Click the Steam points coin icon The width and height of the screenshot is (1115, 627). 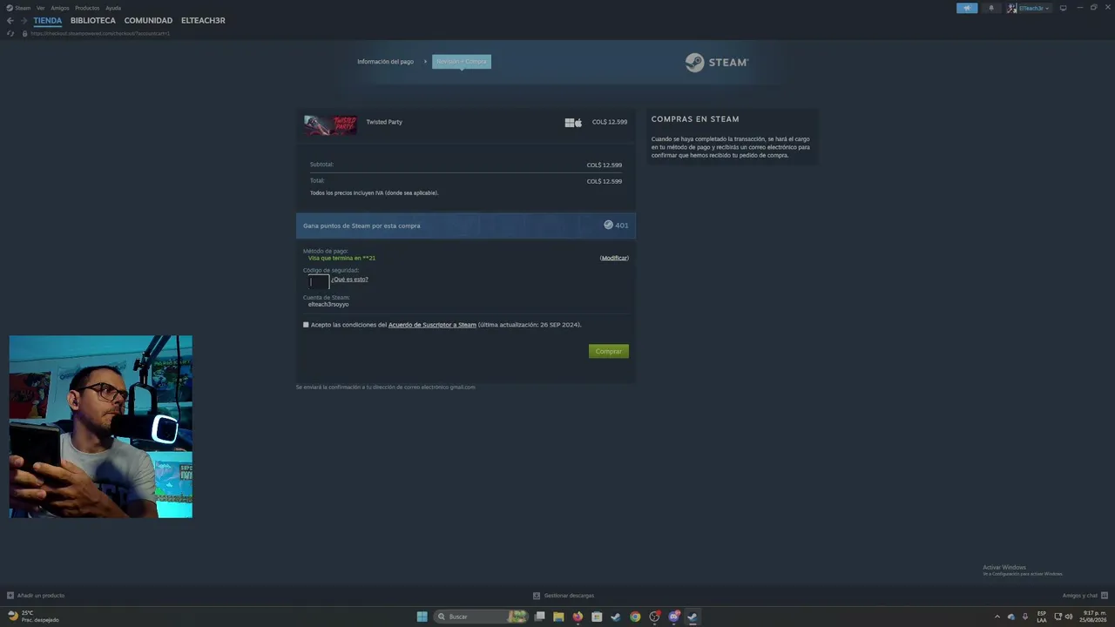point(608,225)
